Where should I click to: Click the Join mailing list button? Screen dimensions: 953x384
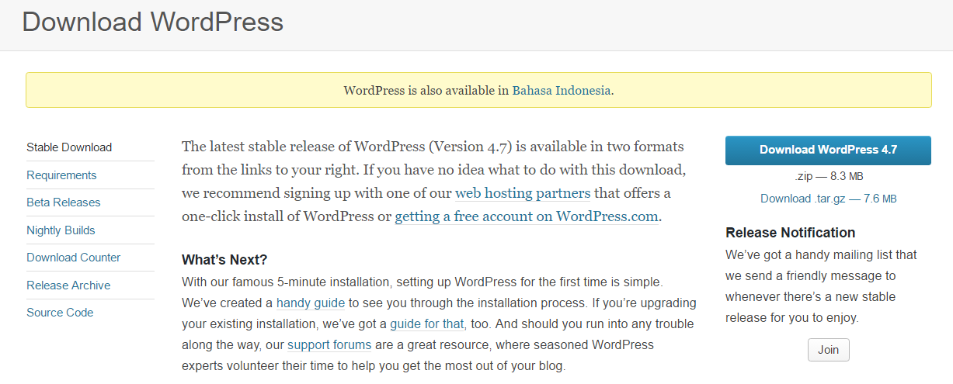(828, 350)
